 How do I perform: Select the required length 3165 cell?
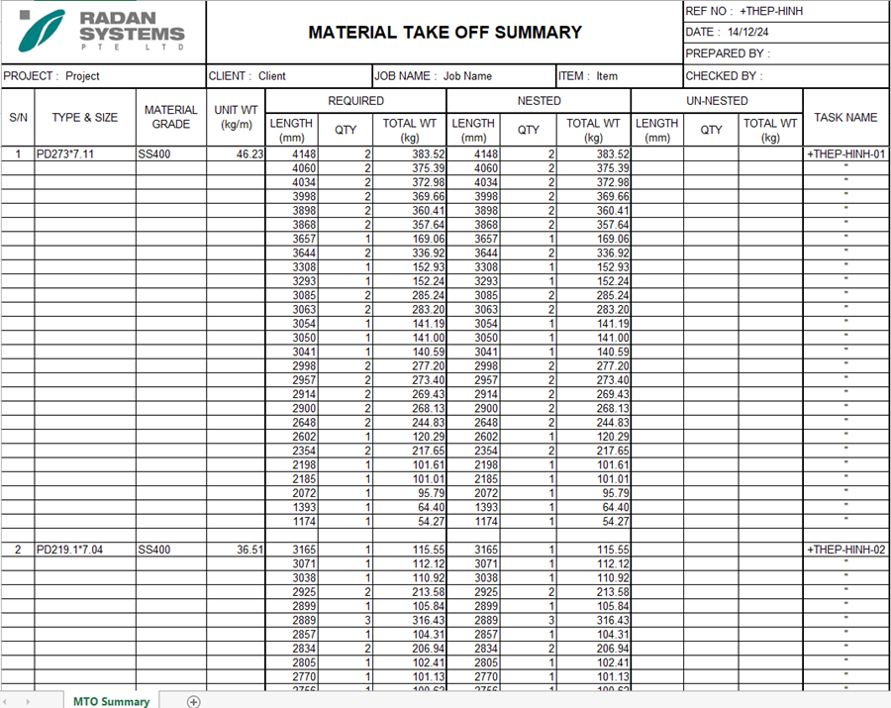[x=291, y=550]
